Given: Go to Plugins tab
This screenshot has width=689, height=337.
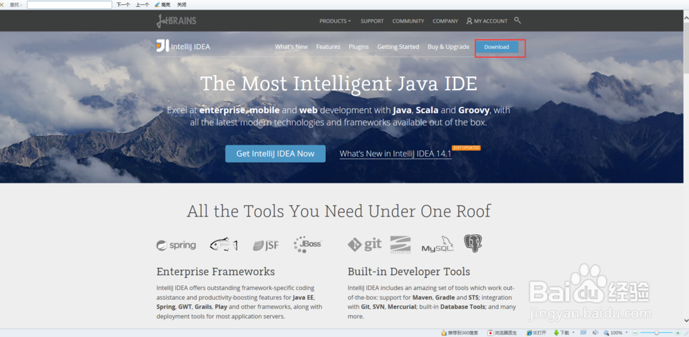Looking at the screenshot, I should (x=358, y=47).
